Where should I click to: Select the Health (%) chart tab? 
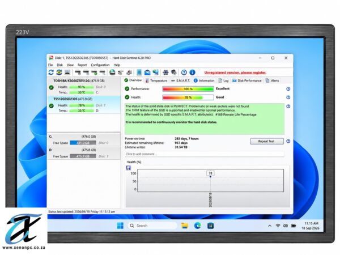[134, 162]
